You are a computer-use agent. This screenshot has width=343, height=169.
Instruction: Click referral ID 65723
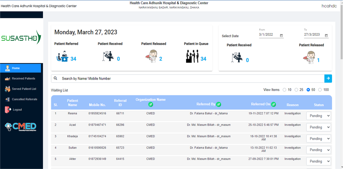(x=120, y=148)
